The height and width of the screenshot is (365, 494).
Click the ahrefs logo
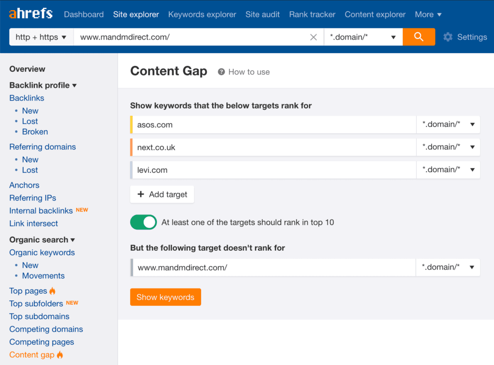(30, 14)
